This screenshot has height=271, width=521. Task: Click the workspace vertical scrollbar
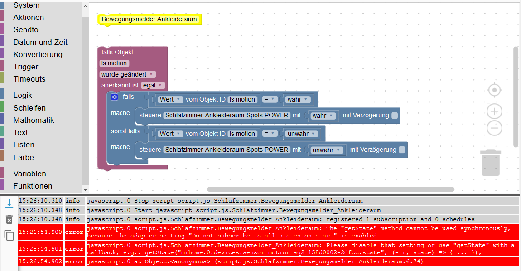pyautogui.click(x=516, y=97)
